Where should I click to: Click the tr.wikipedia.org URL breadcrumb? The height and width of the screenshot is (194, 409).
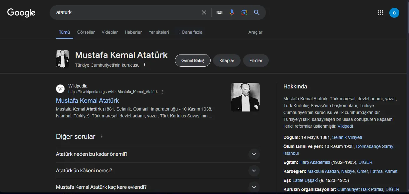pos(113,92)
